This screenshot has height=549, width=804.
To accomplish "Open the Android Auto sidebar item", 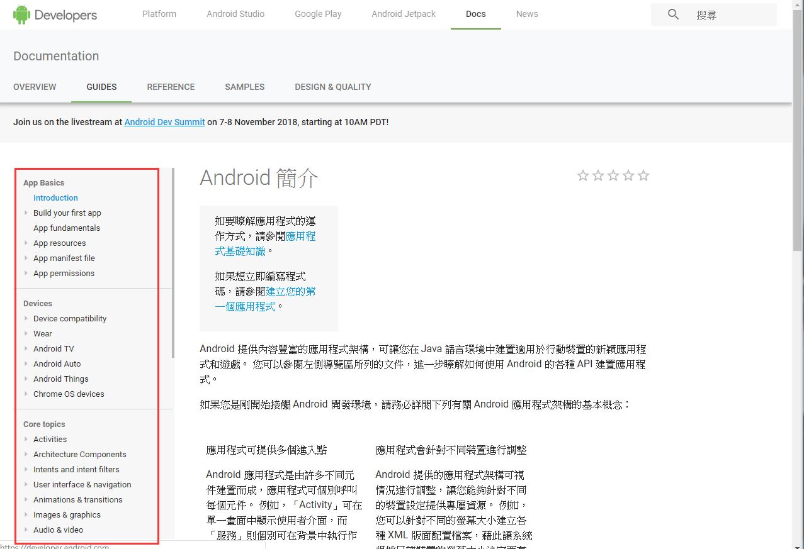I will coord(57,363).
